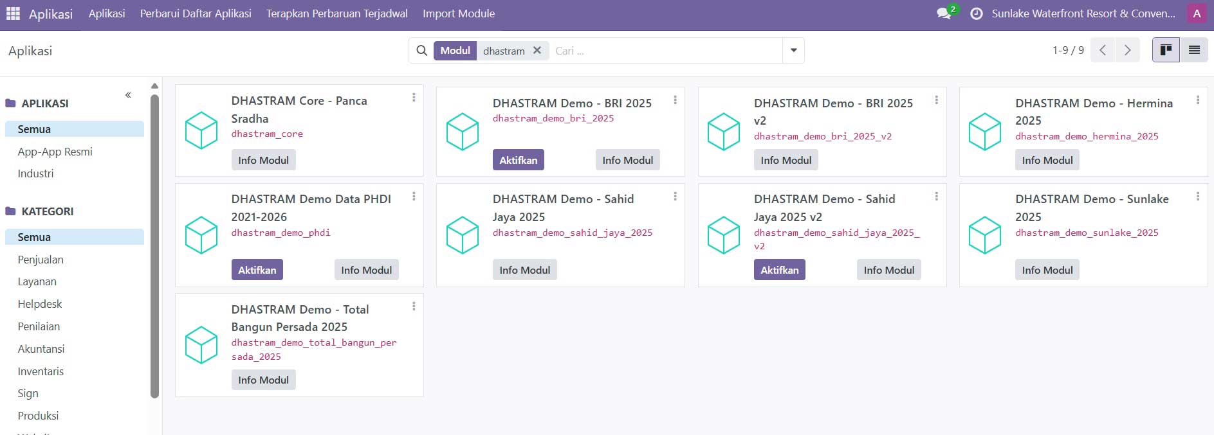Open company switcher Sunlake Waterfront Resort
The height and width of the screenshot is (435, 1214).
pos(1083,13)
